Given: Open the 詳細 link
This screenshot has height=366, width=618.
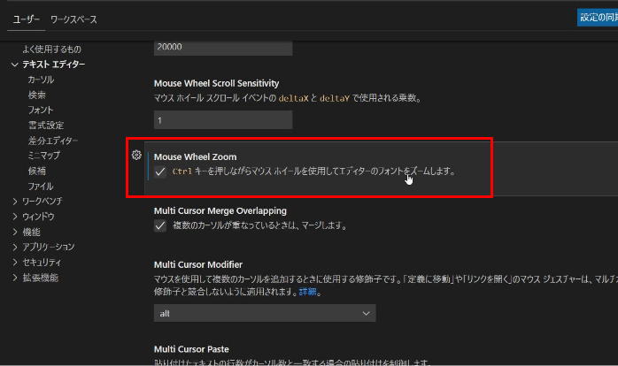Looking at the screenshot, I should 307,292.
